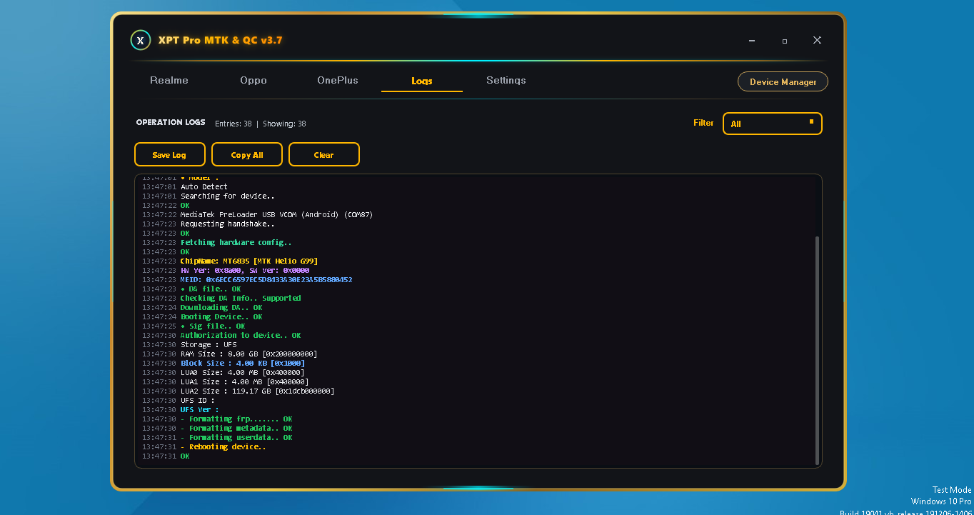Viewport: 974px width, 515px height.
Task: Go to the OnePlus tab
Action: pos(338,81)
